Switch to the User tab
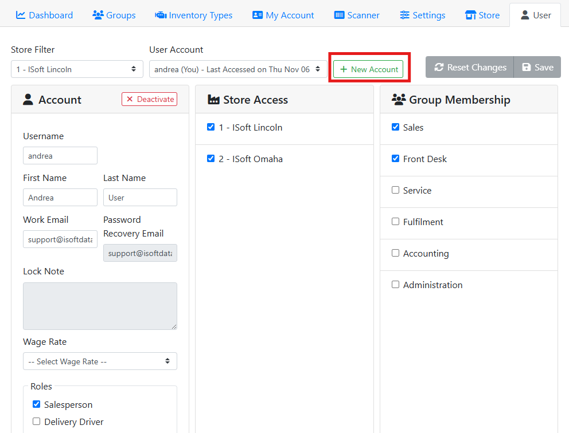Screen dimensions: 569x433 pos(535,15)
